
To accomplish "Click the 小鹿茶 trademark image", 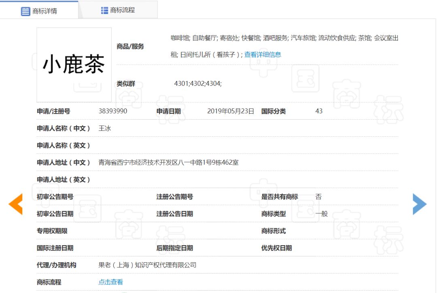I will 74,65.
